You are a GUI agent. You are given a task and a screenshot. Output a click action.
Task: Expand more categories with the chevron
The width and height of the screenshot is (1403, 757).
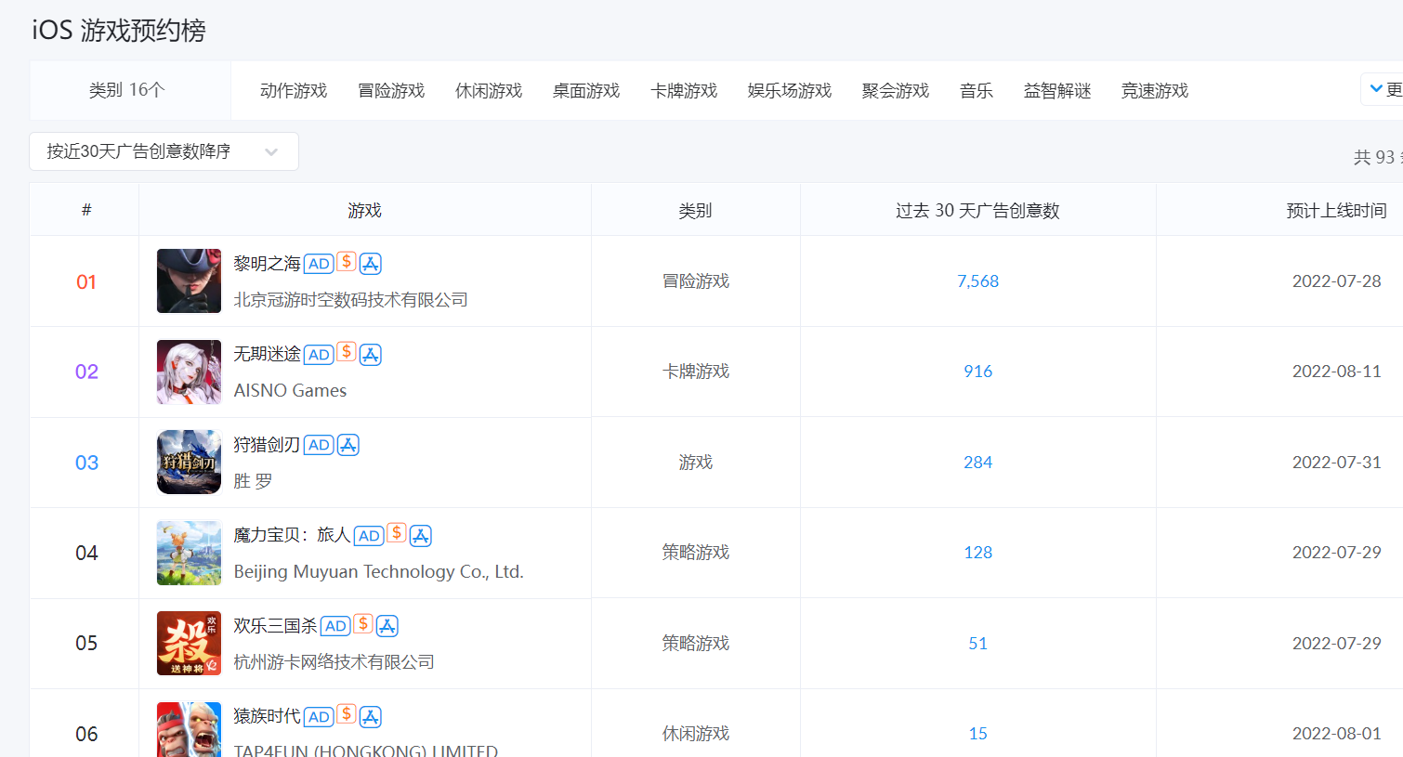pyautogui.click(x=1376, y=89)
